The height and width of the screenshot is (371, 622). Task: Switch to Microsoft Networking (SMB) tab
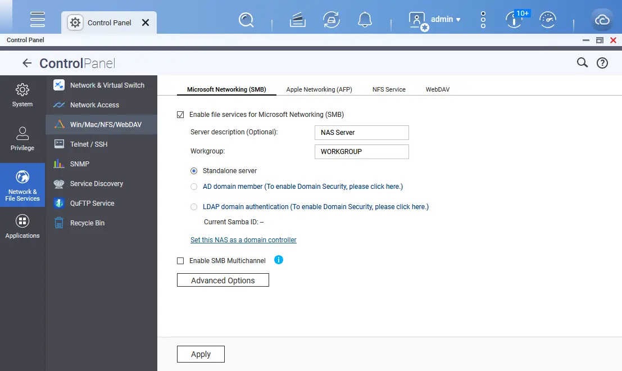coord(226,89)
